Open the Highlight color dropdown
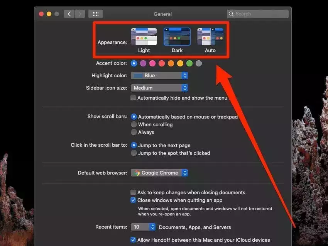The image size is (328, 246). [x=159, y=76]
